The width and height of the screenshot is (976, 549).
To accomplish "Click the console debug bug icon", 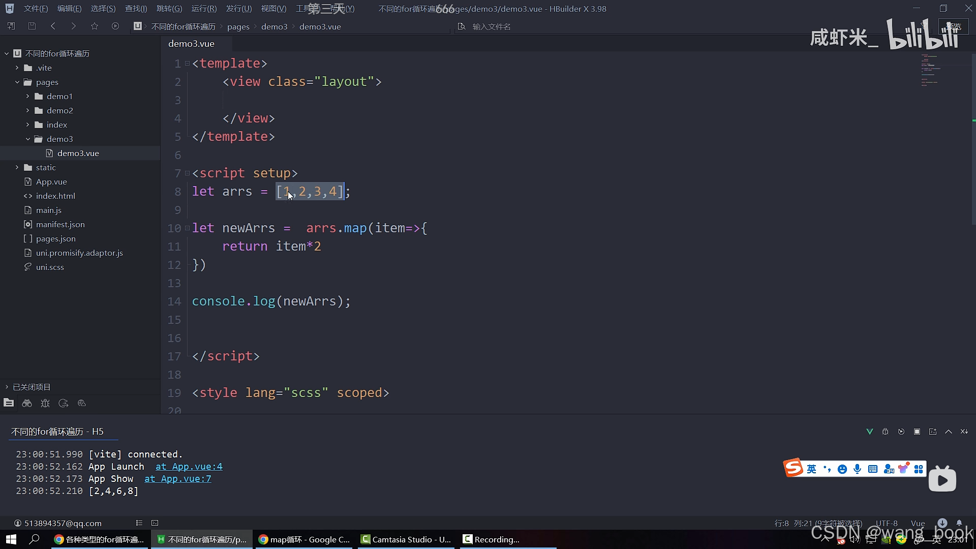I will [x=886, y=432].
